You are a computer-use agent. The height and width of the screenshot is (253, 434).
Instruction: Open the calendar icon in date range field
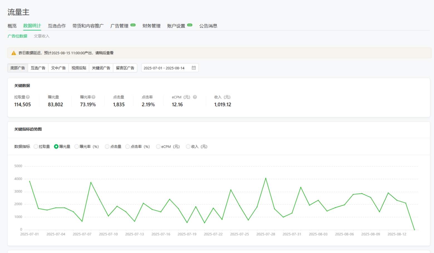tap(194, 68)
